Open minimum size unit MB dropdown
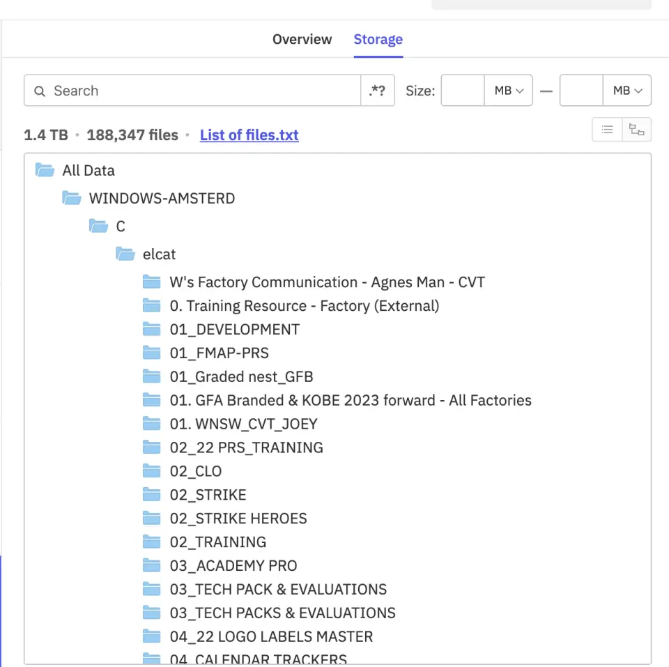The width and height of the screenshot is (669, 667). (x=509, y=91)
